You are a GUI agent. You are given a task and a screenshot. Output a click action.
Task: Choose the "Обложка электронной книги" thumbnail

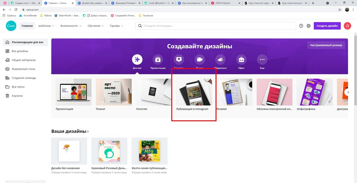274,92
